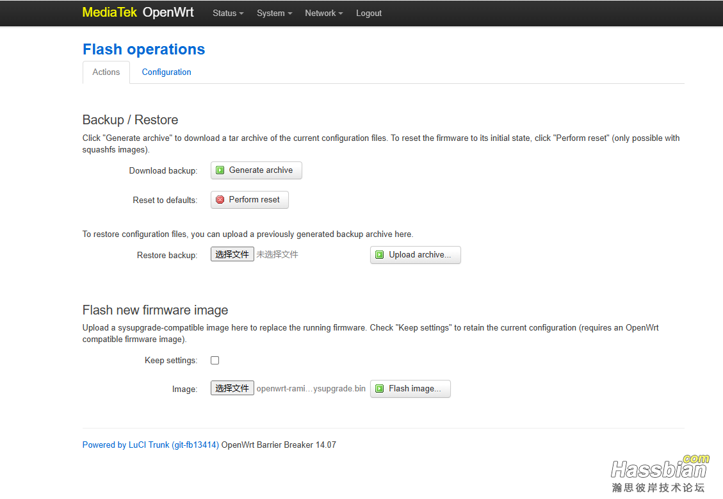Image resolution: width=723 pixels, height=499 pixels.
Task: Click the green icon on Generate archive
Action: (x=220, y=170)
